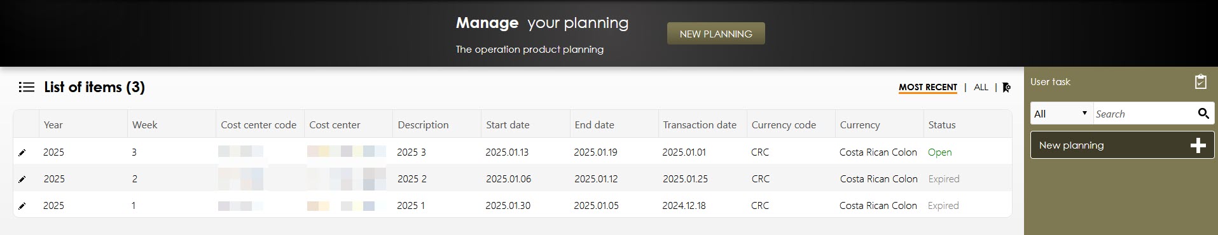
Task: Focus the user task Search field
Action: (1144, 114)
